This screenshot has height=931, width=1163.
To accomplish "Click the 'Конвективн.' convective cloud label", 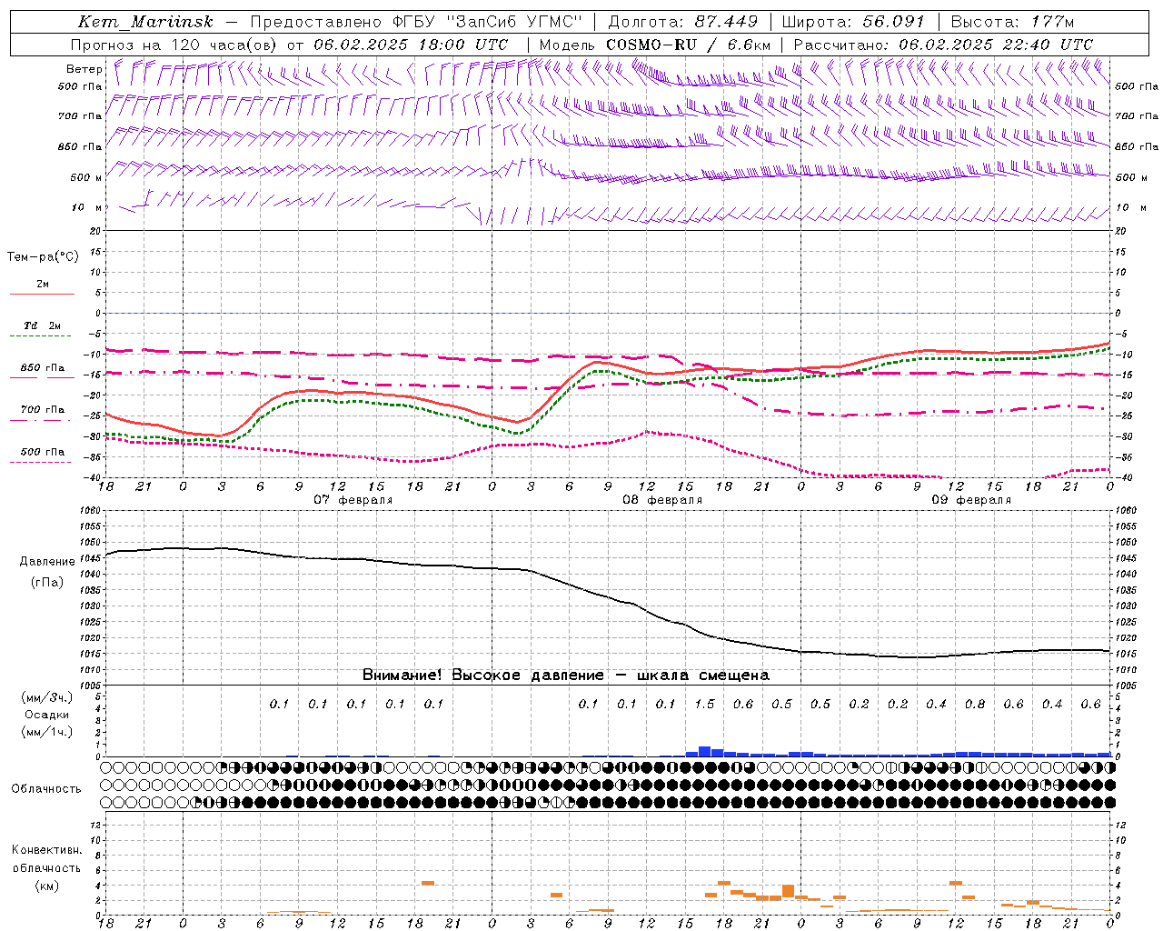I will (47, 850).
